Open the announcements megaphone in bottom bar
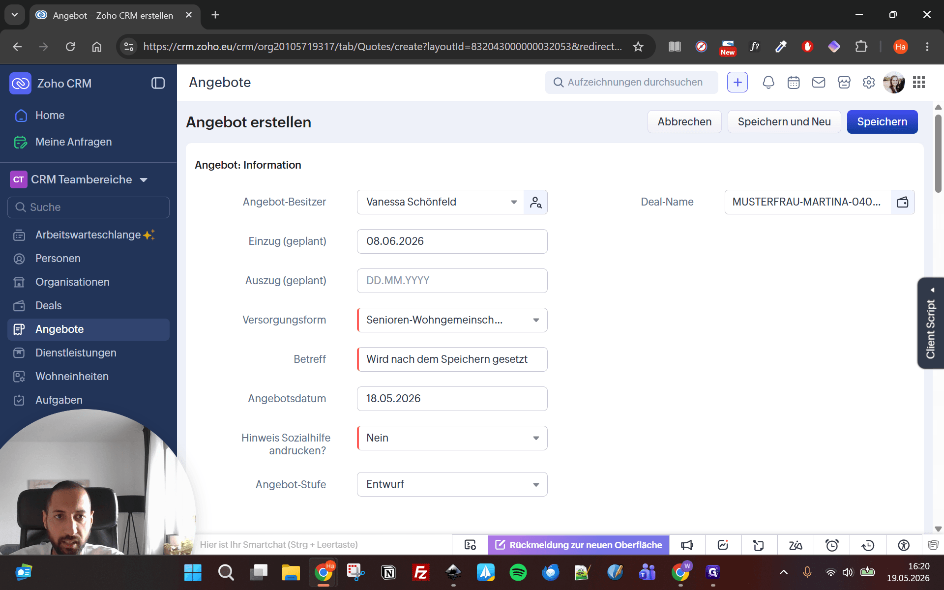The width and height of the screenshot is (944, 590). [687, 545]
